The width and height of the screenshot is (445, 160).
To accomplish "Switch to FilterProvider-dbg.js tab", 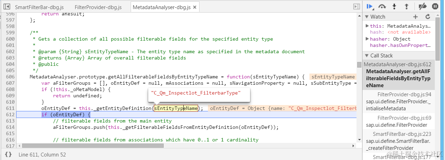I will [98, 7].
